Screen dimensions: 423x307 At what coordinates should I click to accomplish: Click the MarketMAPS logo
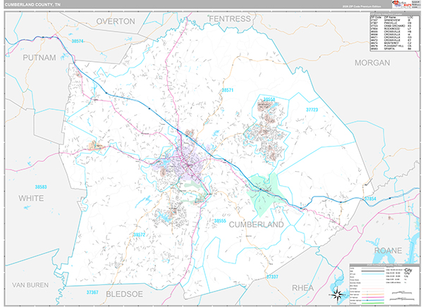click(x=398, y=6)
